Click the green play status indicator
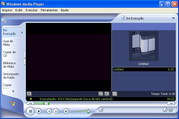This screenshot has width=179, height=119. (31, 99)
